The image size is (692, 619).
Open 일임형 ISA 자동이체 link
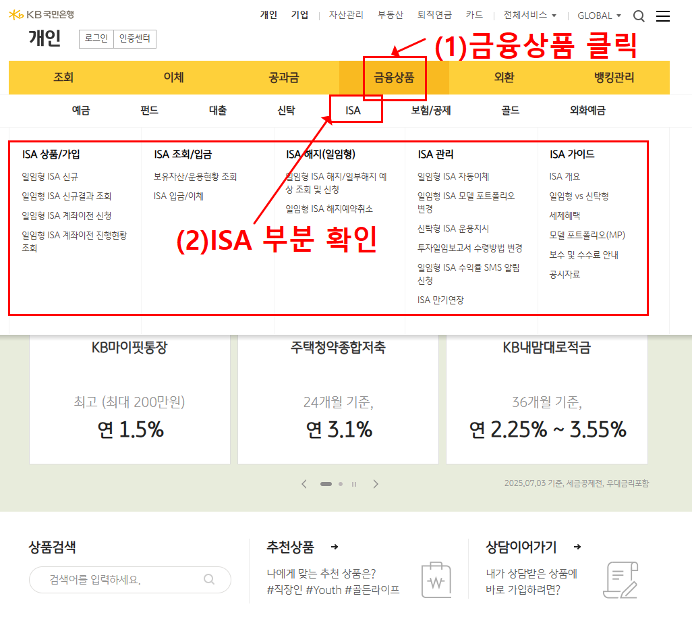click(x=453, y=177)
